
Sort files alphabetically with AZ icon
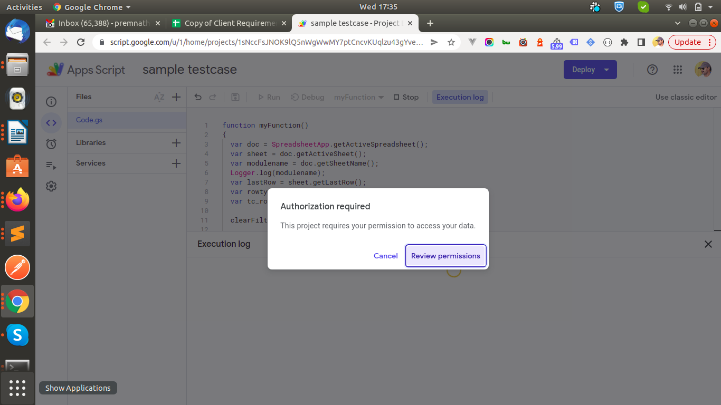point(159,97)
